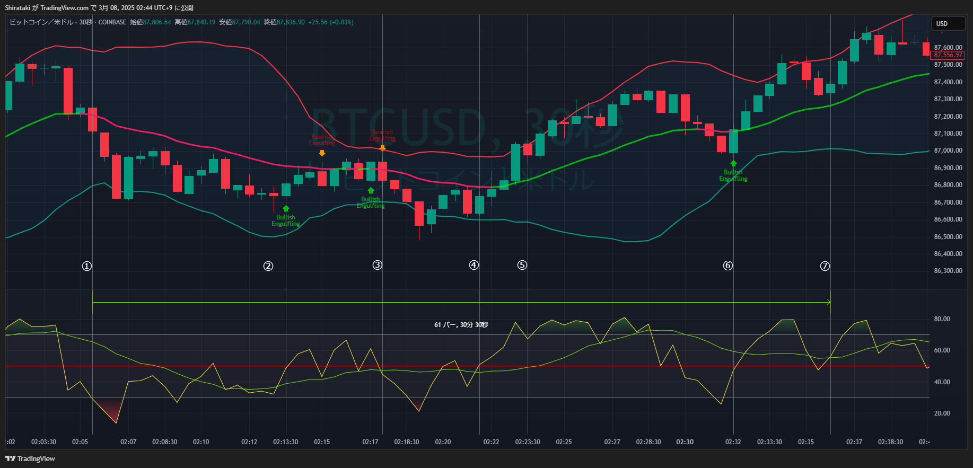Click the '61 バー, 30分 30秒' measurement label
The width and height of the screenshot is (973, 468).
(461, 325)
